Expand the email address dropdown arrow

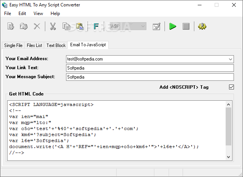[231, 59]
